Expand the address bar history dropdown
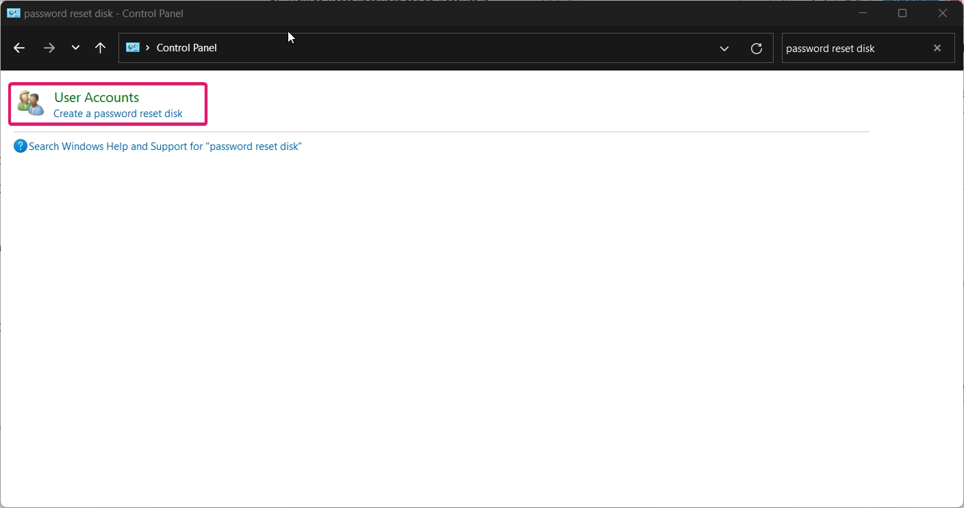This screenshot has height=508, width=964. (x=724, y=49)
